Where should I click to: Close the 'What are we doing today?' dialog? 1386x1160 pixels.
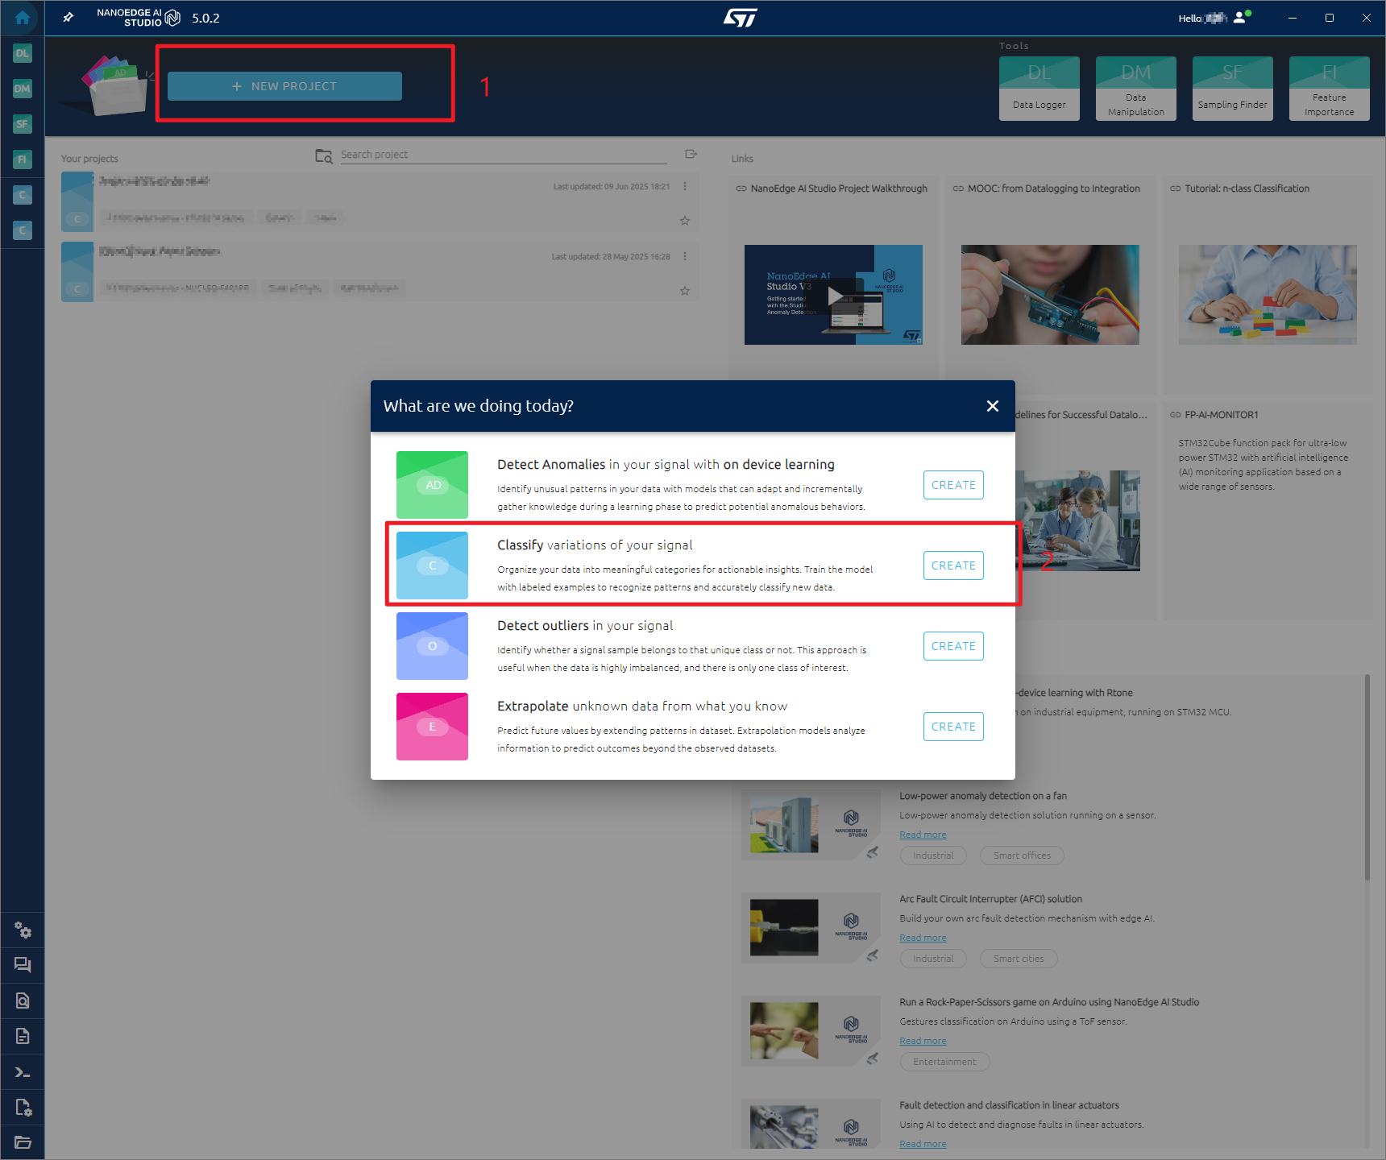[993, 406]
